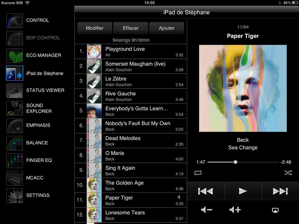Image resolution: width=299 pixels, height=224 pixels.
Task: Open the STATUS VIEWER menu label
Action: (45, 90)
